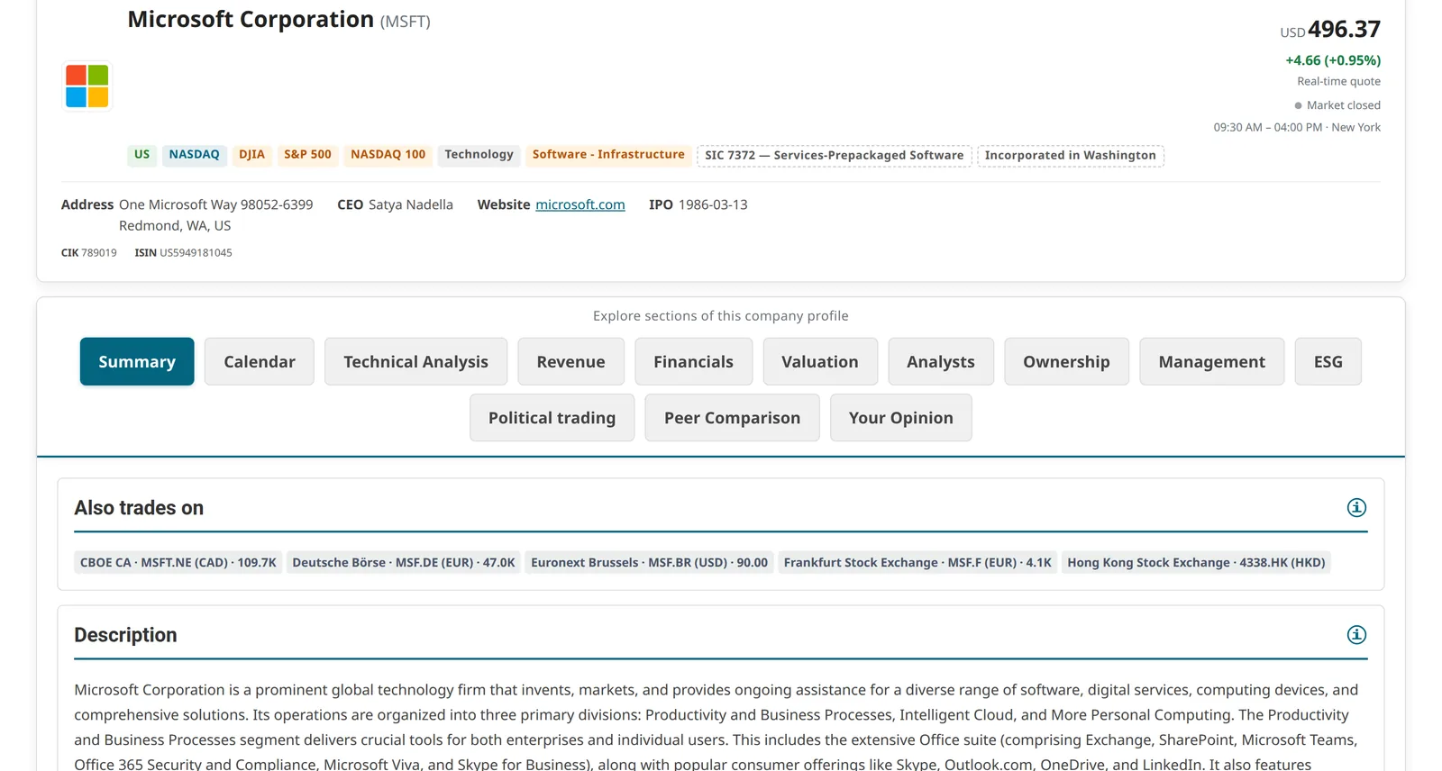The image size is (1442, 771).
Task: Click the Description section heading
Action: 125,635
